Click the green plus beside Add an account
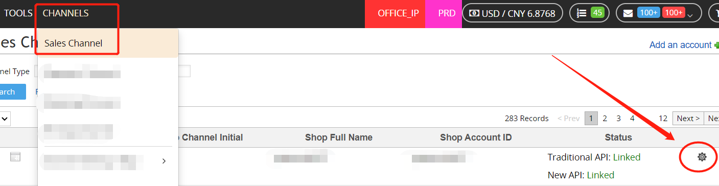Viewport: 719px width, 186px height. [x=716, y=45]
